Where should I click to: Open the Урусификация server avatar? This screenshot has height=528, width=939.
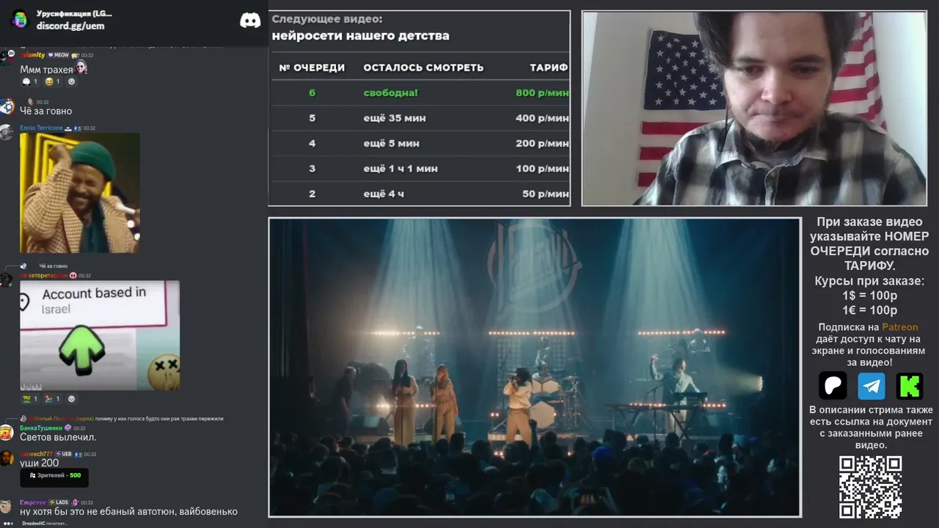[x=20, y=20]
